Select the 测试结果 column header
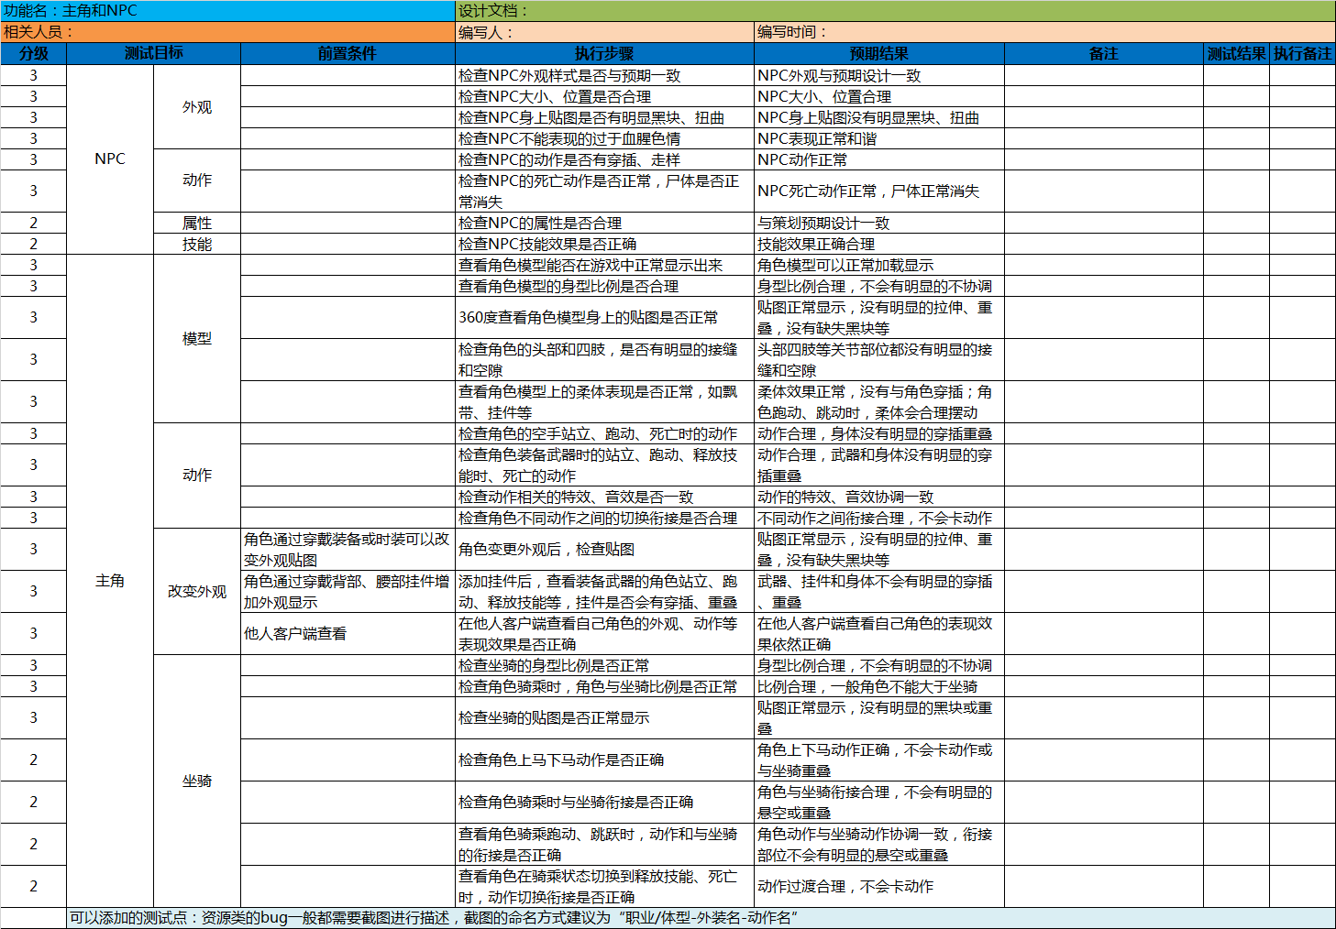This screenshot has height=929, width=1336. (x=1236, y=53)
